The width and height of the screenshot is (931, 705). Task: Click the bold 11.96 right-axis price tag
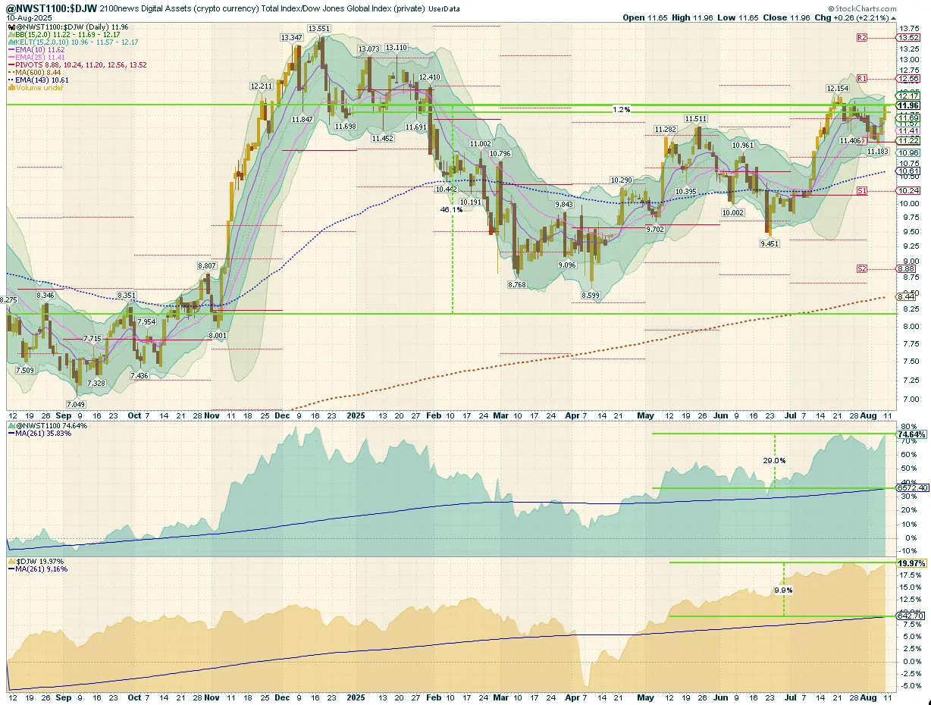(x=907, y=105)
